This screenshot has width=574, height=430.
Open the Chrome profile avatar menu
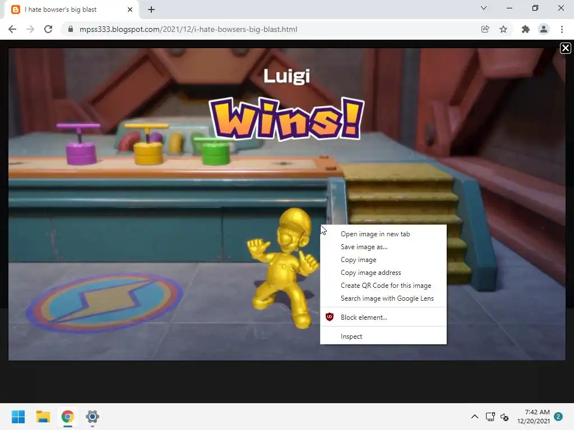[544, 29]
